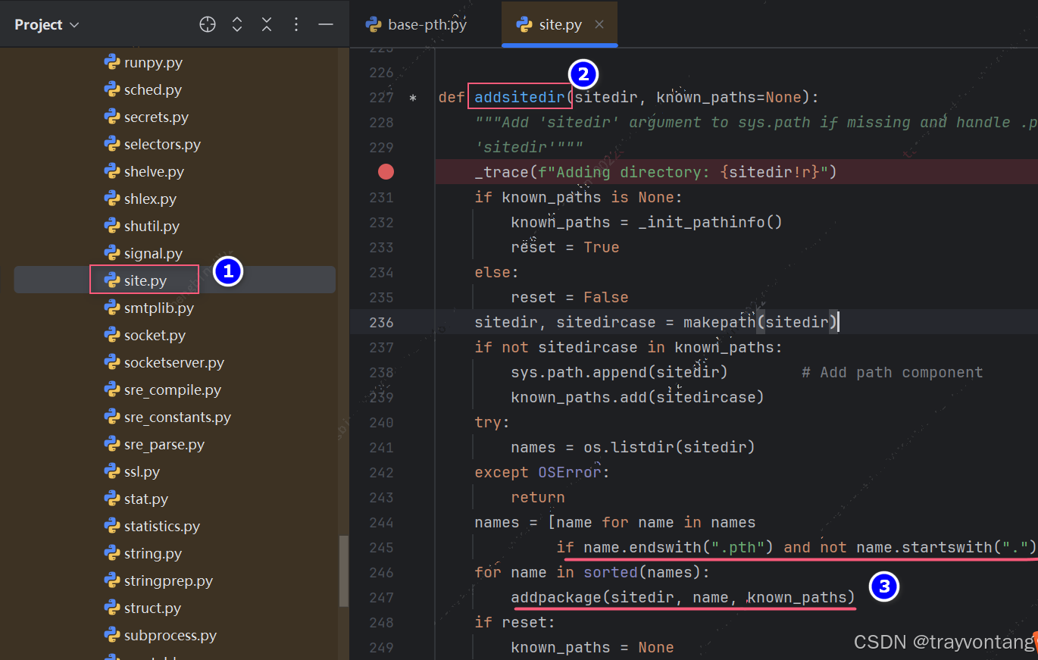
Task: Click the OSError exception name
Action: pyautogui.click(x=569, y=472)
